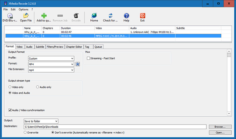
Task: Click the panel scrollbar down arrow
Action: pos(229,114)
